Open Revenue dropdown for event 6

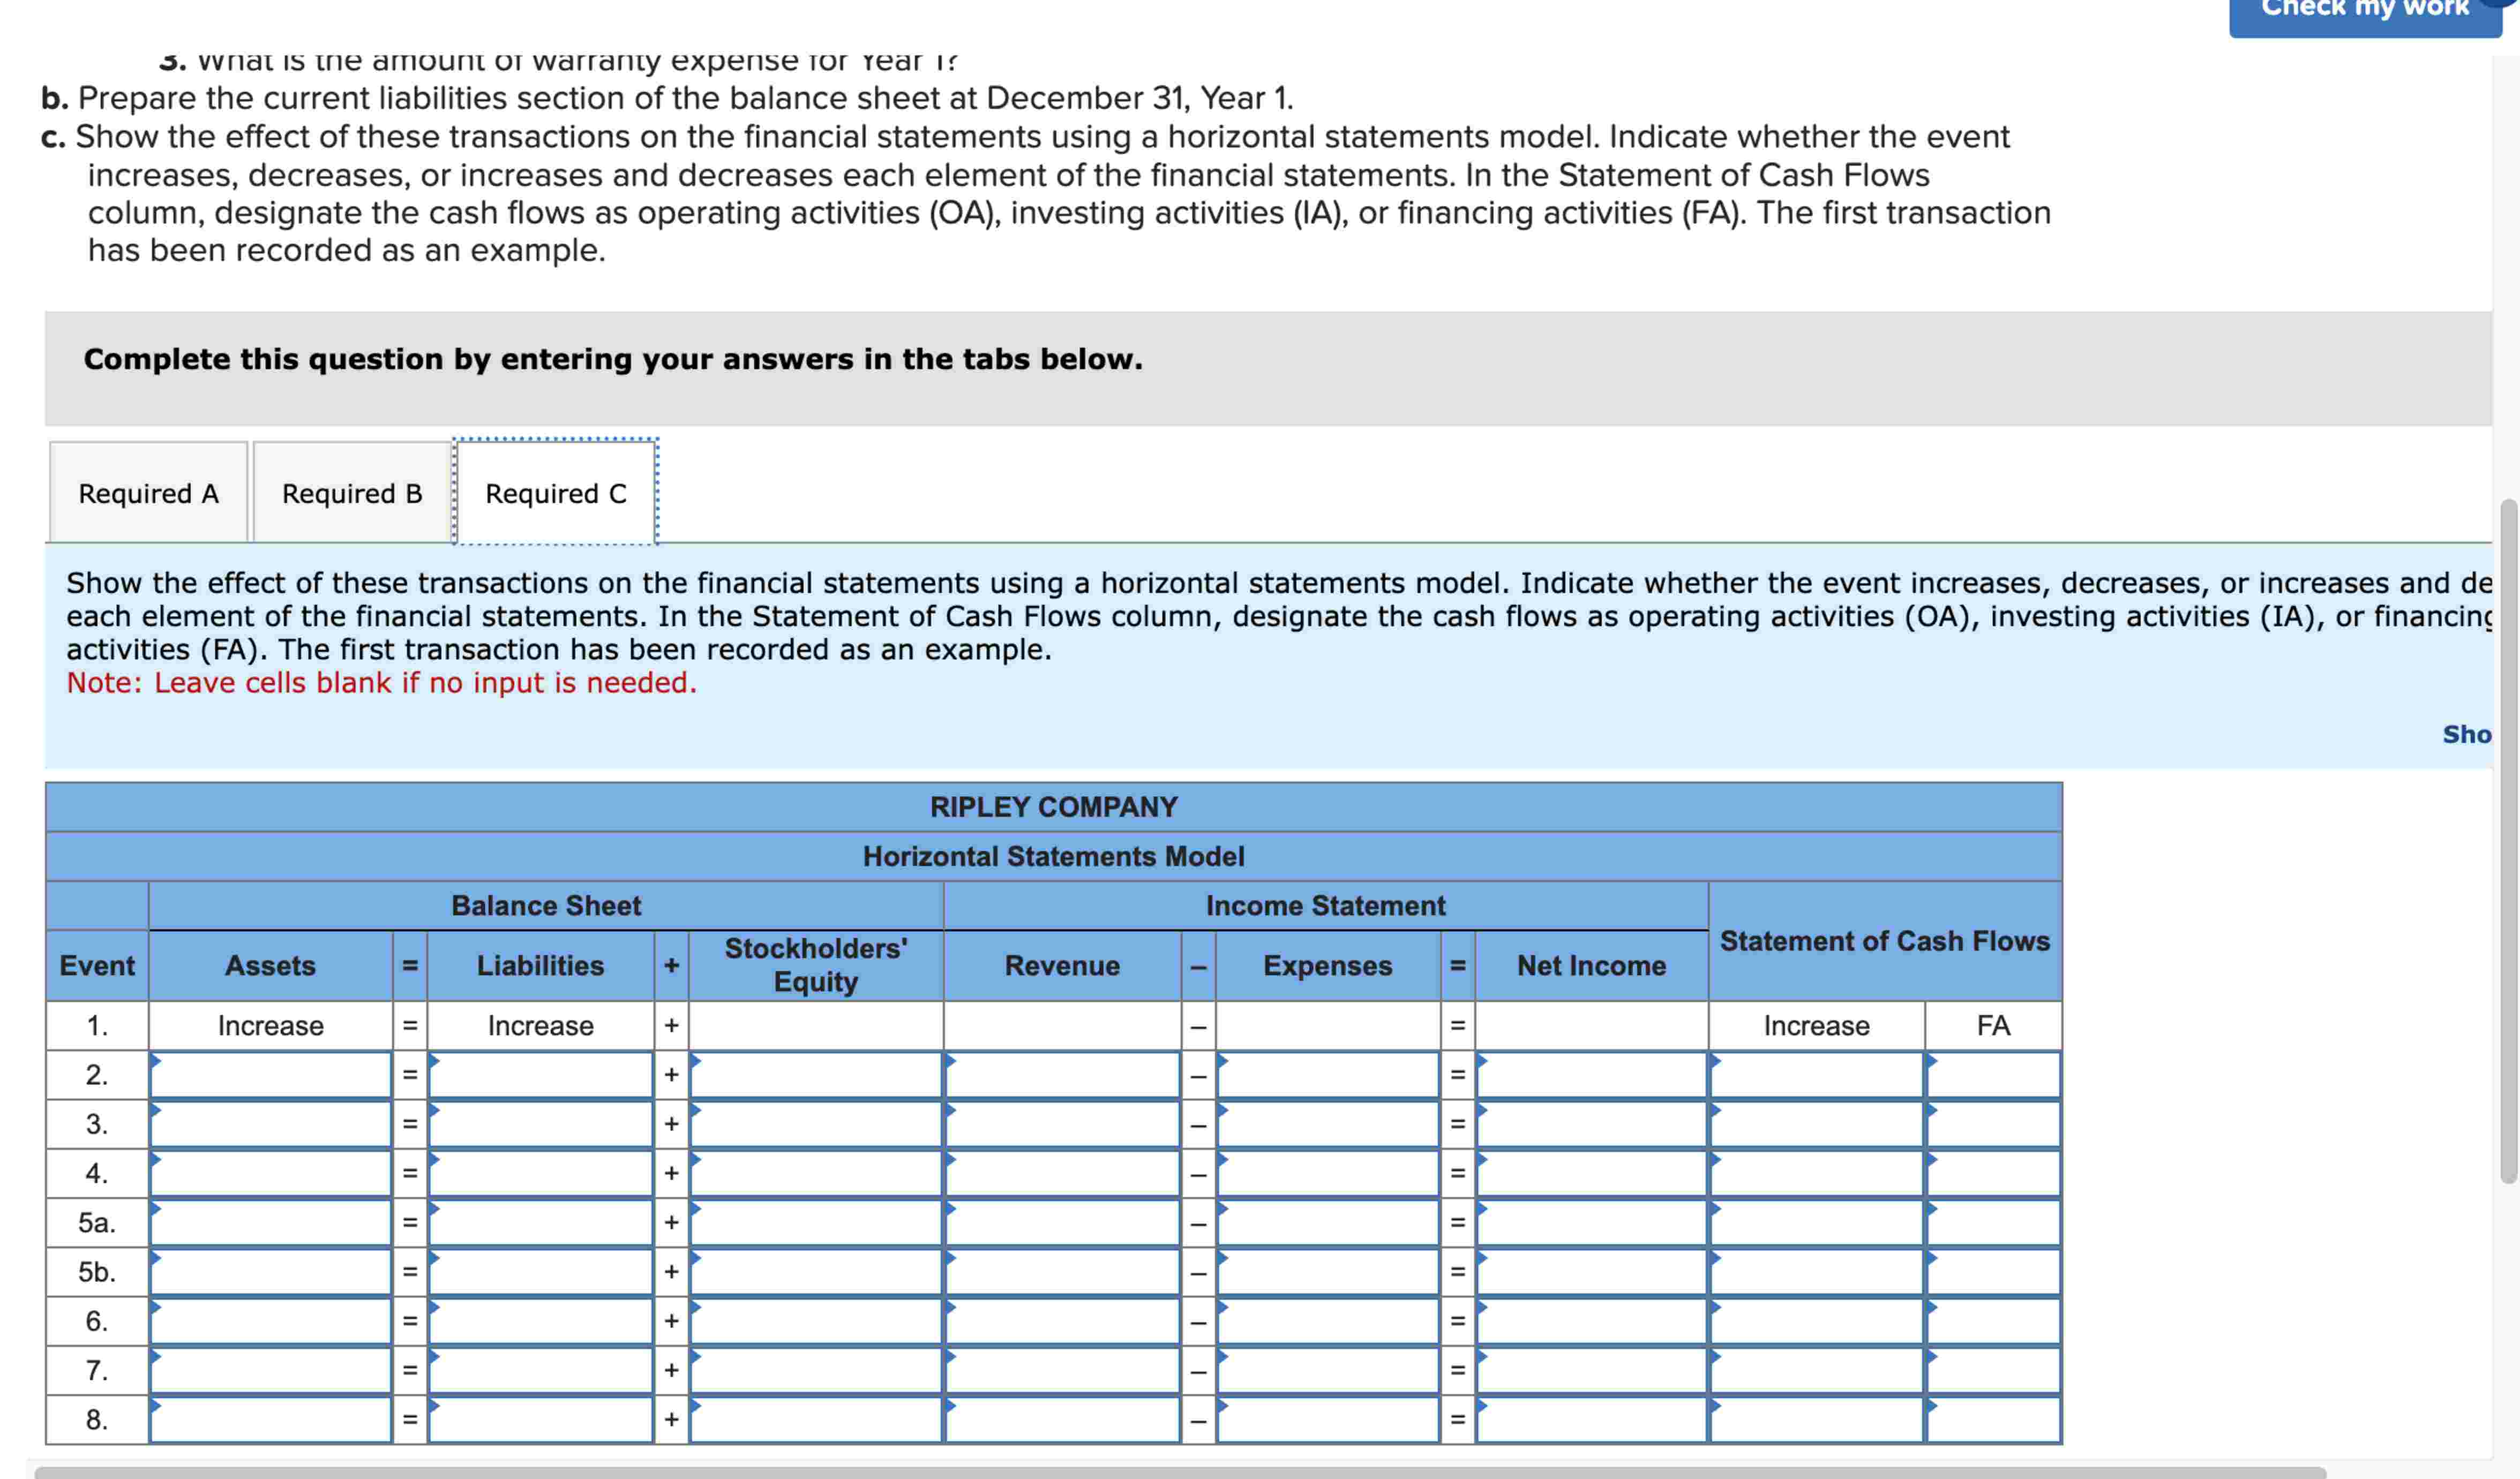1062,1321
